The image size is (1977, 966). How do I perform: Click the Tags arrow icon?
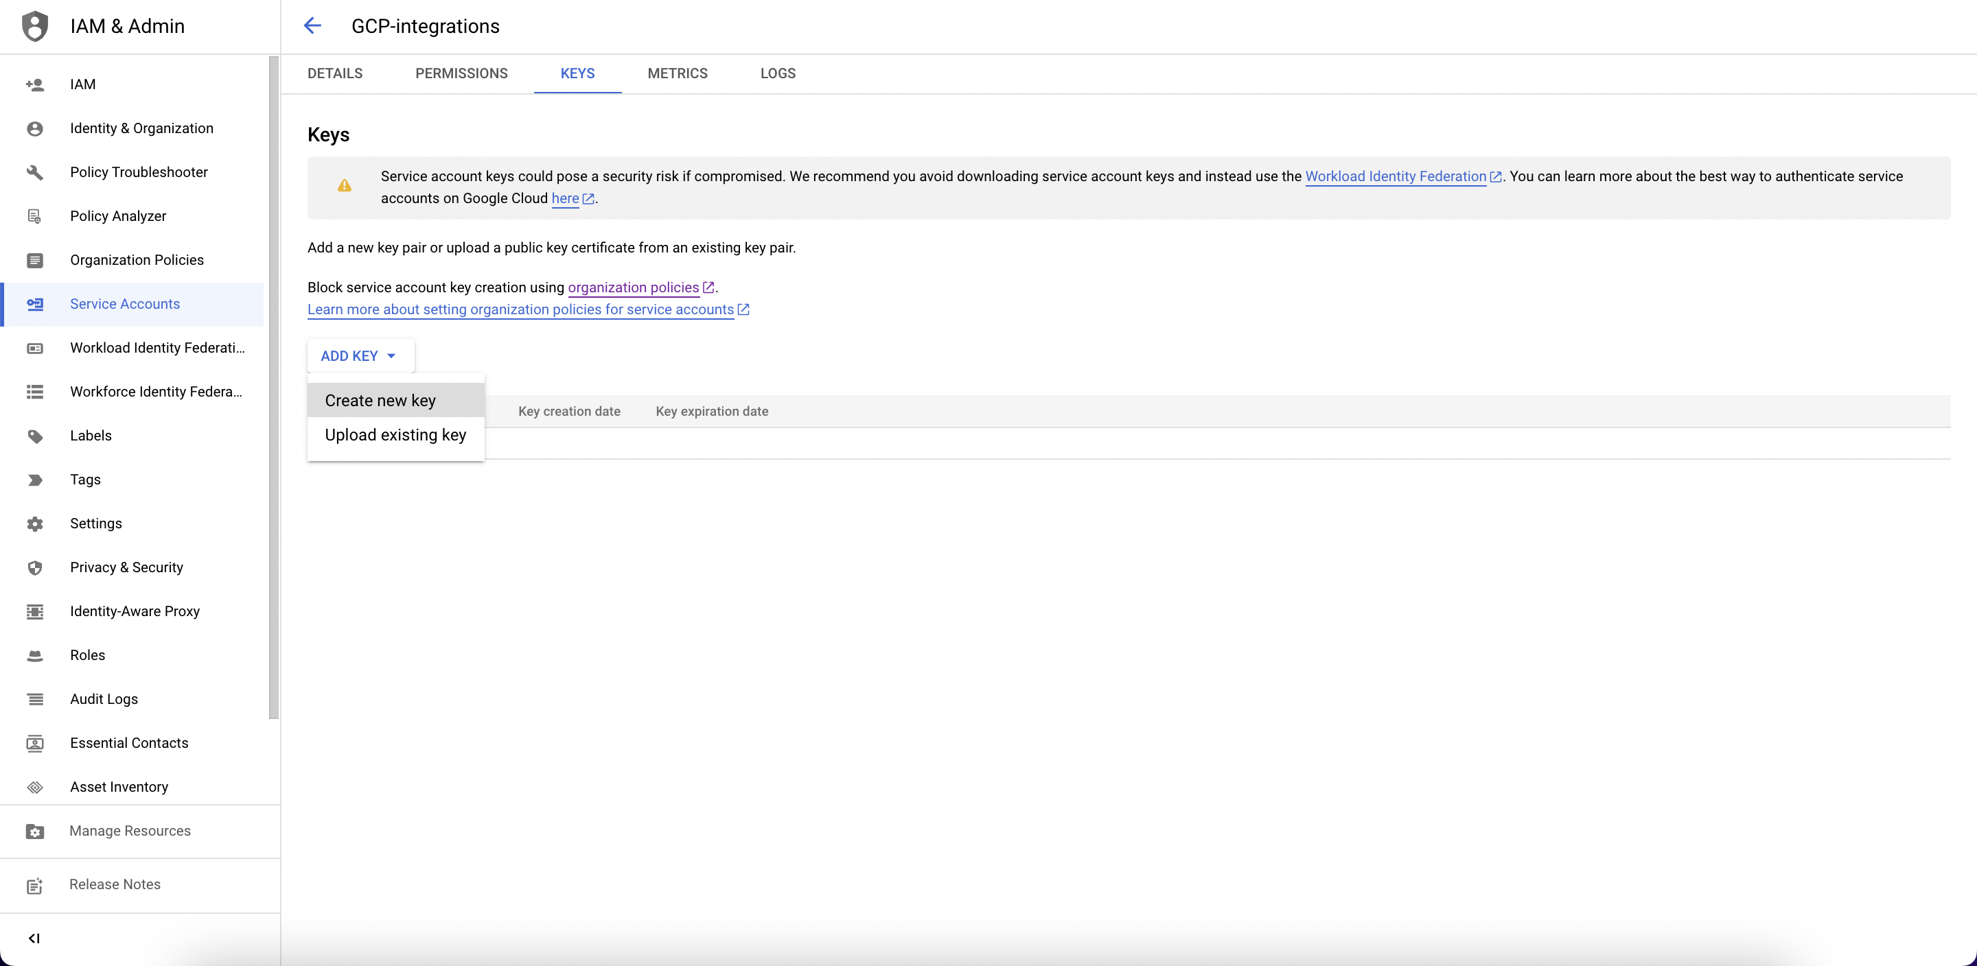34,480
